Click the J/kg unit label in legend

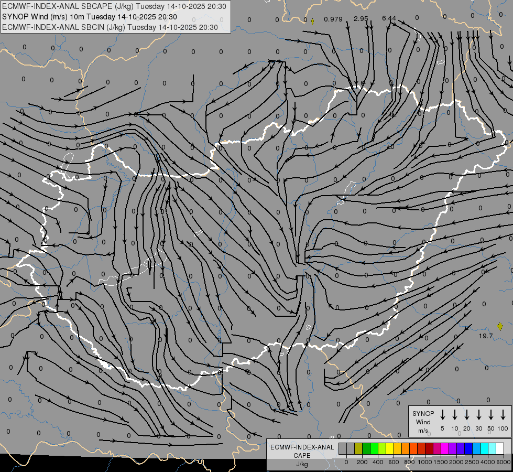(302, 464)
